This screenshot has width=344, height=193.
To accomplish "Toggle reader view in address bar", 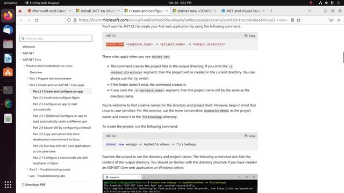I will (292, 20).
